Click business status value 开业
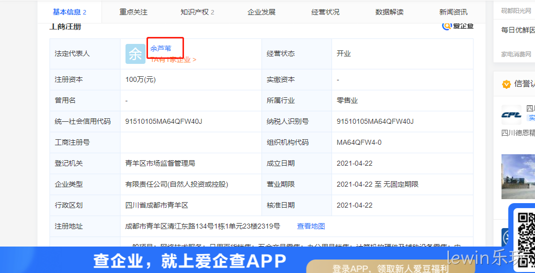535x273 pixels. point(343,53)
